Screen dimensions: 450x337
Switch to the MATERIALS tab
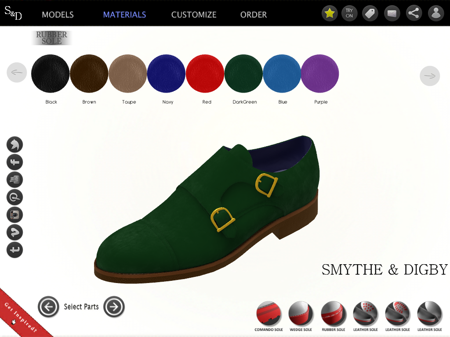(x=124, y=14)
